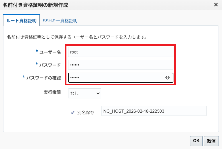
Task: Click the 実行権限 label
Action: pos(52,92)
